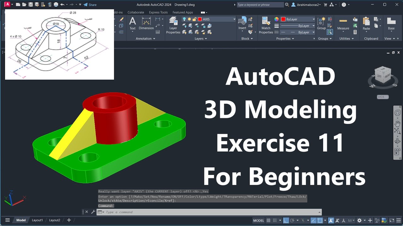Click the Full Navigation Wheel icon
Viewport: 403px width, 226px height.
click(397, 113)
